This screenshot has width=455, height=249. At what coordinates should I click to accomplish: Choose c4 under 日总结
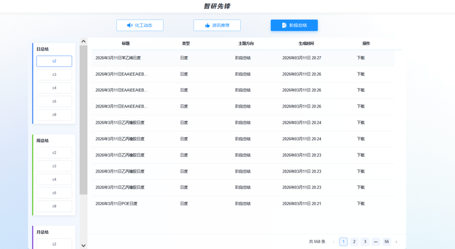(x=54, y=88)
